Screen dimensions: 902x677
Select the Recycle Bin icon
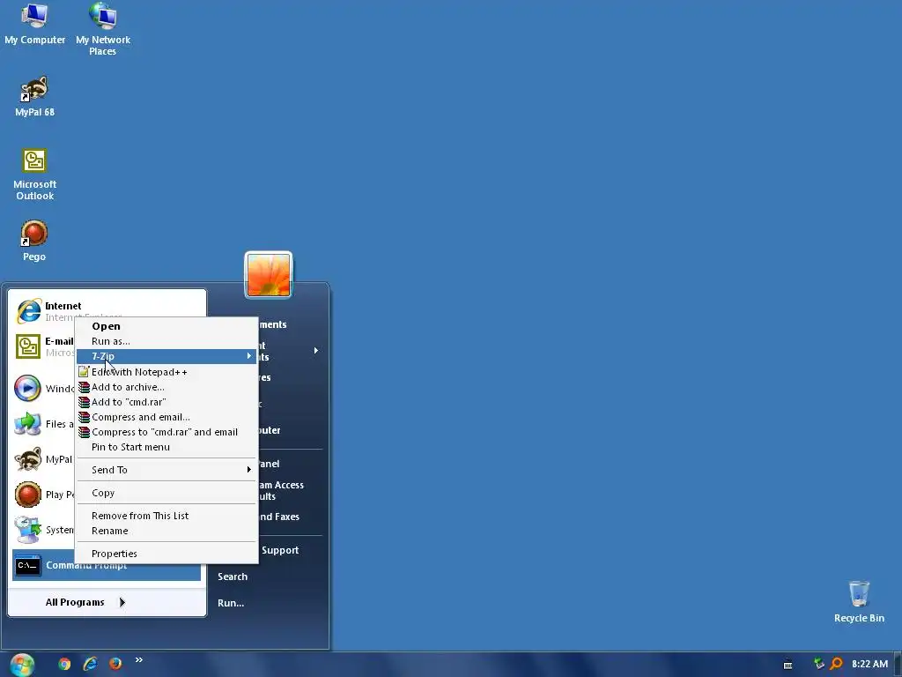859,601
